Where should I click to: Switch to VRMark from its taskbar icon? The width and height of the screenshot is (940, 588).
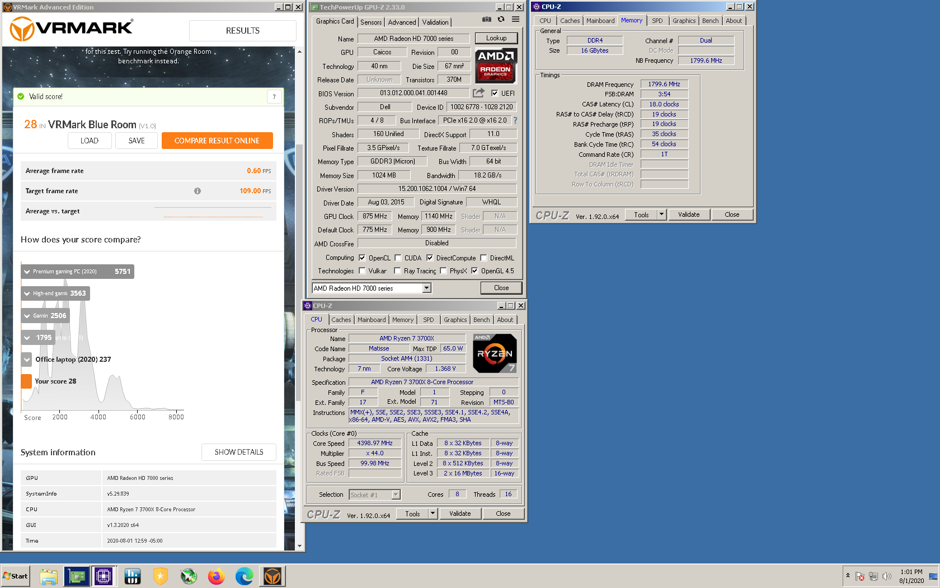(x=272, y=576)
